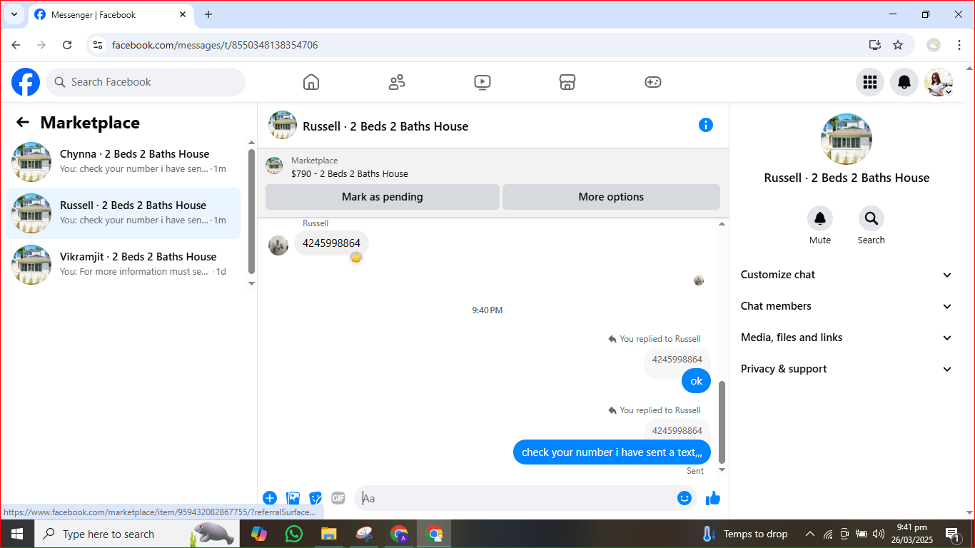This screenshot has height=548, width=975.
Task: Search in conversation magnifier icon
Action: coord(872,218)
